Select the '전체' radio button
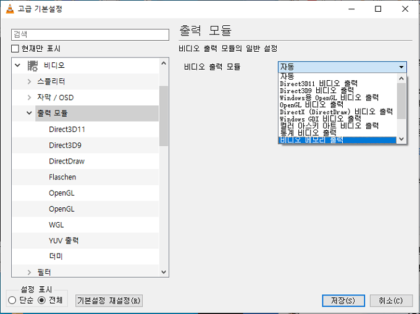This screenshot has width=420, height=314. click(x=41, y=300)
